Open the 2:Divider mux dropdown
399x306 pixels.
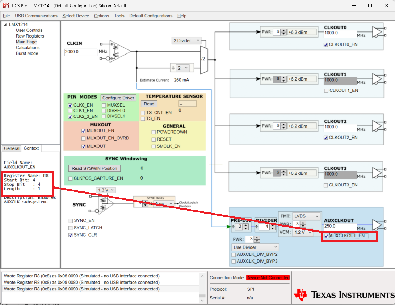(186, 40)
